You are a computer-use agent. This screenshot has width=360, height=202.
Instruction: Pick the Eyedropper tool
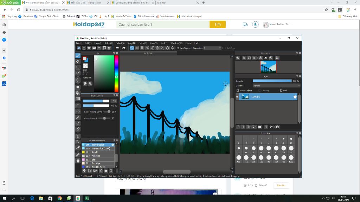pos(78,155)
